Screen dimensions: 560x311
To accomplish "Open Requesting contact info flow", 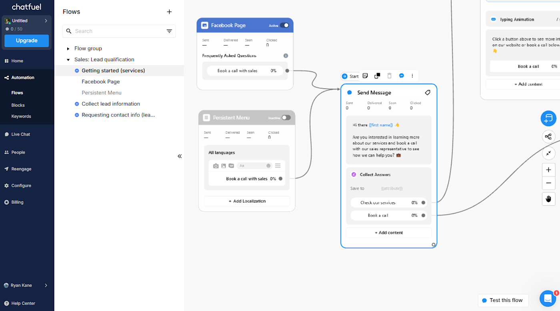I will click(x=119, y=115).
